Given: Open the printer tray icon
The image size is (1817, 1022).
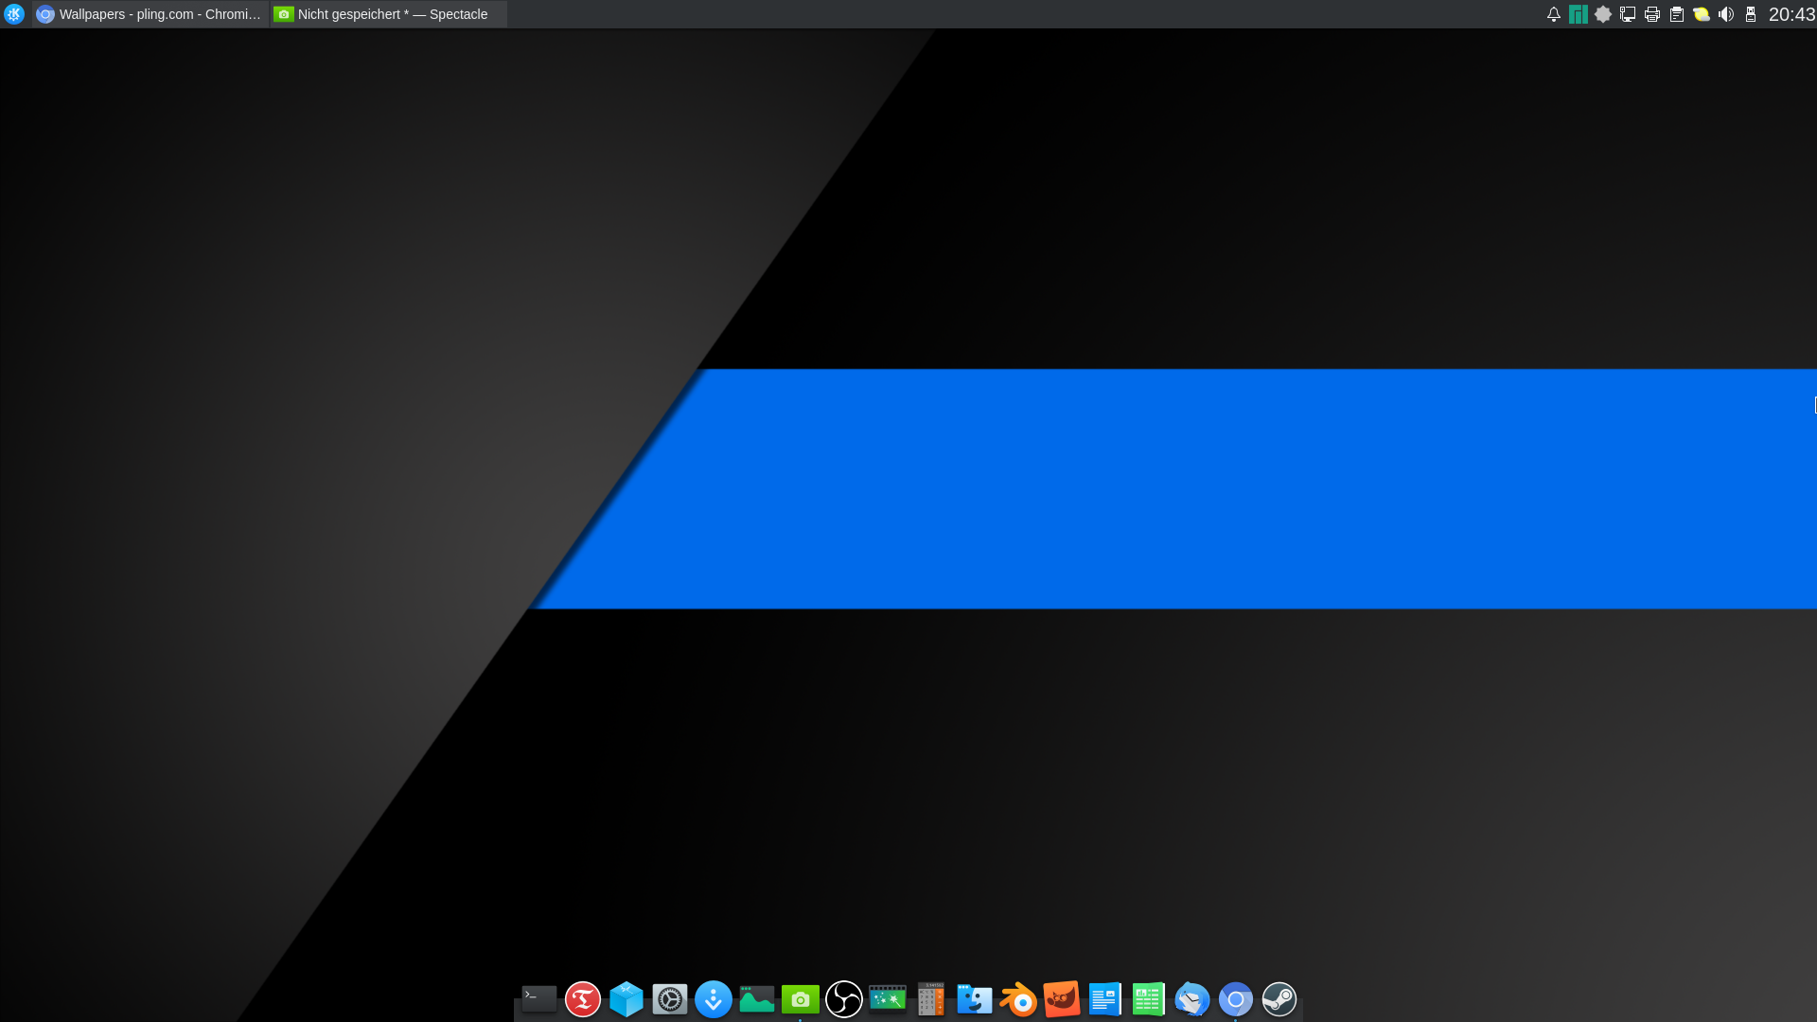Looking at the screenshot, I should pyautogui.click(x=1652, y=14).
